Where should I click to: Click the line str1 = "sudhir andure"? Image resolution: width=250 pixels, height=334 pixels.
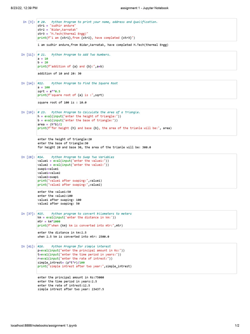[57, 26]
